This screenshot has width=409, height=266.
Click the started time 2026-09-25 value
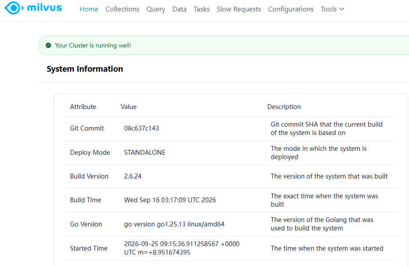tap(182, 248)
